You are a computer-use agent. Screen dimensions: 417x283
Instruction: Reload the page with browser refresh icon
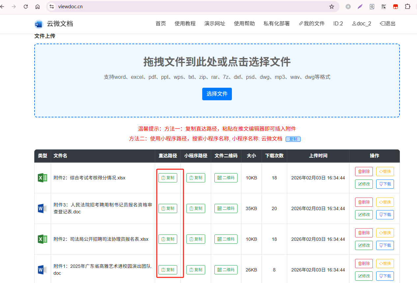click(26, 7)
